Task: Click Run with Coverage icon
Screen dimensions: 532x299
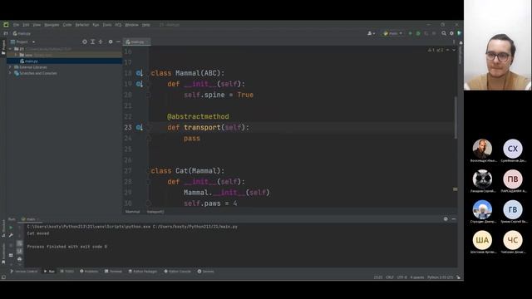Action: [x=426, y=33]
